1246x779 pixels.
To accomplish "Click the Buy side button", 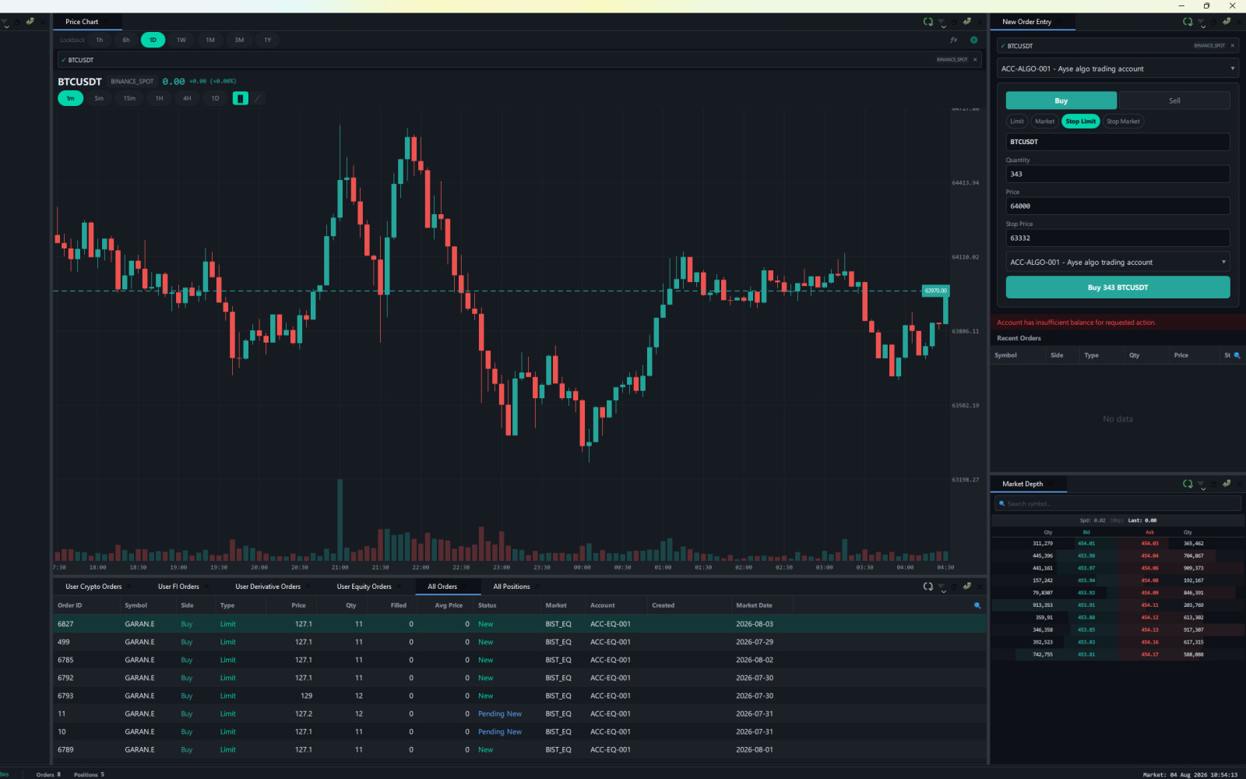I will coord(1061,100).
